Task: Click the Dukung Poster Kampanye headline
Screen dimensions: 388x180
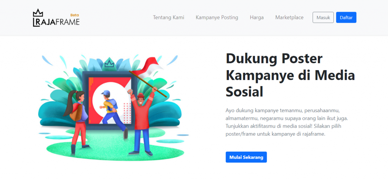Action: [290, 75]
